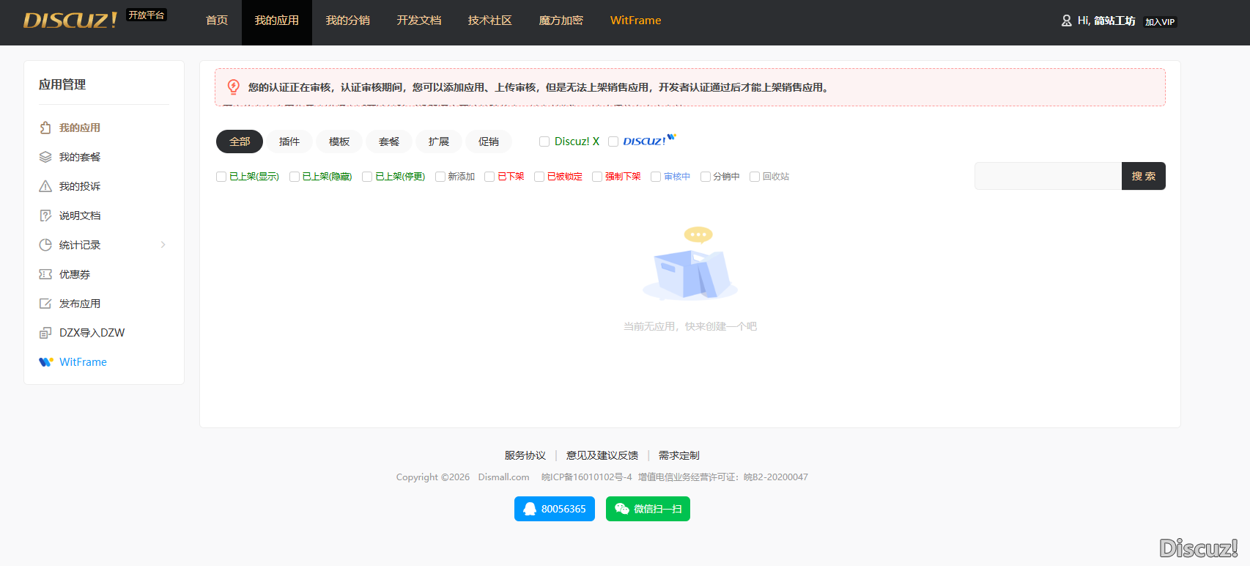Click the app search input field
The height and width of the screenshot is (566, 1250).
tap(1048, 176)
